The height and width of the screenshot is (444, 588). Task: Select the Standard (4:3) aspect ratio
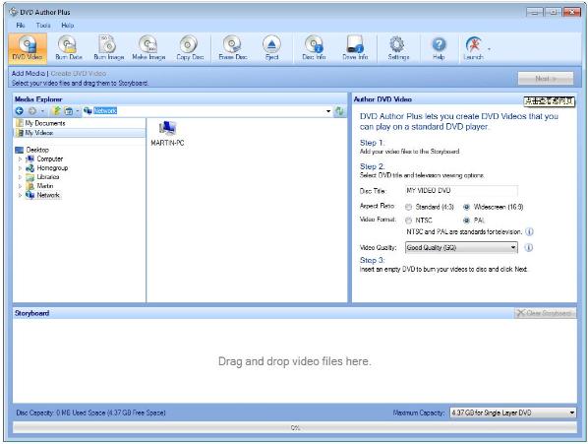point(408,207)
